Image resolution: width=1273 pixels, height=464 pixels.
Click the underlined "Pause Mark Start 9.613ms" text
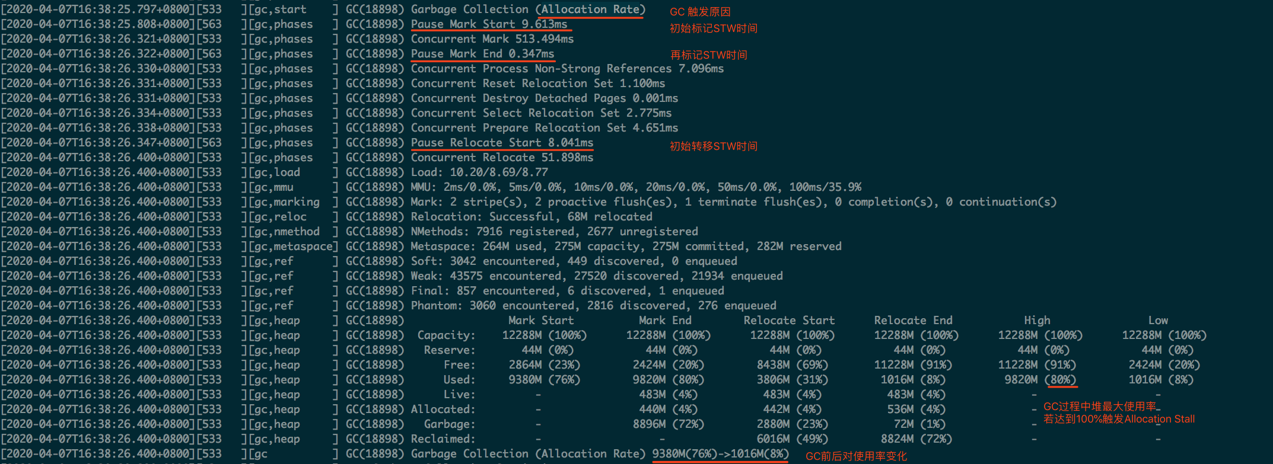point(489,24)
